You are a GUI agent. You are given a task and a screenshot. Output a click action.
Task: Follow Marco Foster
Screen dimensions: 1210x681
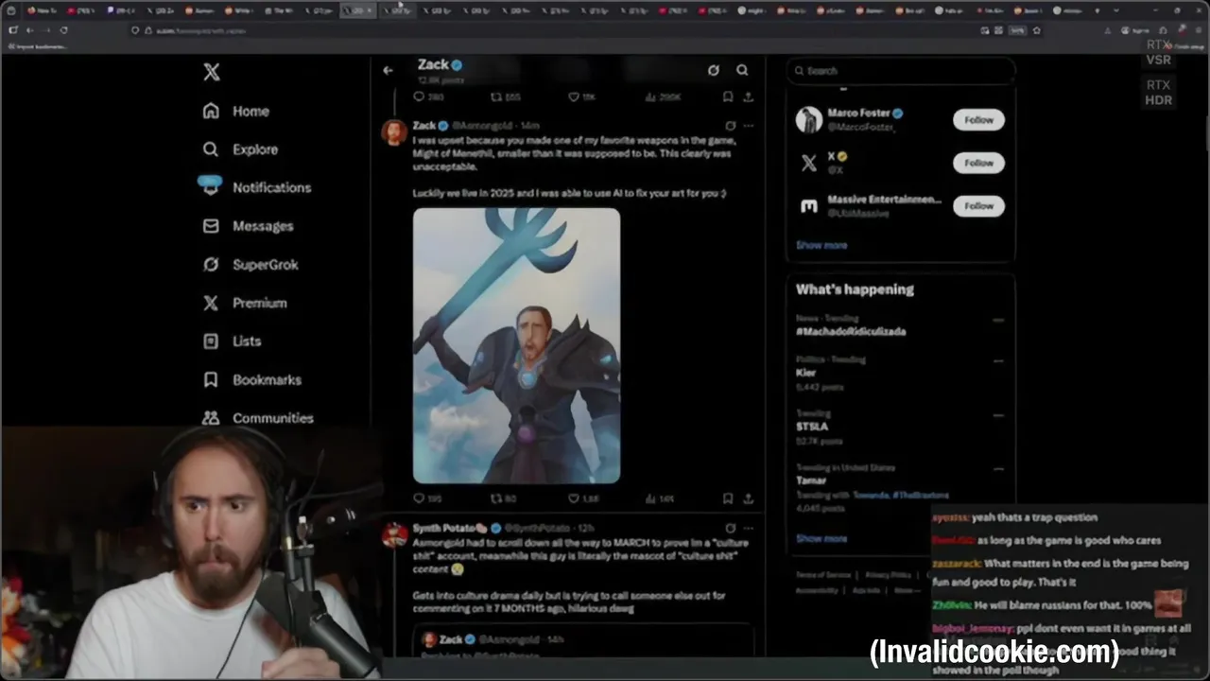pos(978,120)
